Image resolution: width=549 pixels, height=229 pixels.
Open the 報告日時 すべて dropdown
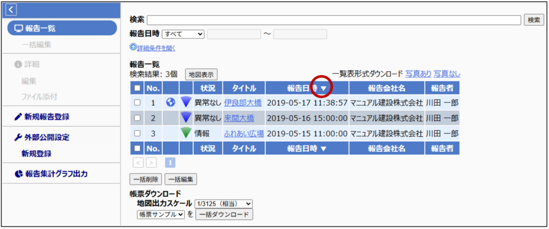click(x=183, y=34)
